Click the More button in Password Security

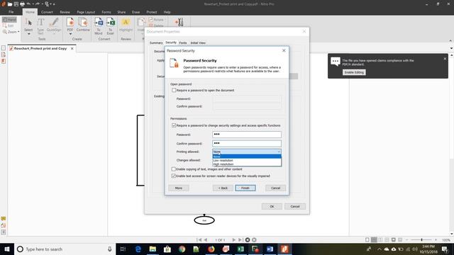[179, 188]
